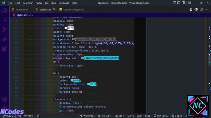Viewport: 211px width, 118px height.
Task: Open editor More Actions ellipsis
Action: tap(206, 10)
